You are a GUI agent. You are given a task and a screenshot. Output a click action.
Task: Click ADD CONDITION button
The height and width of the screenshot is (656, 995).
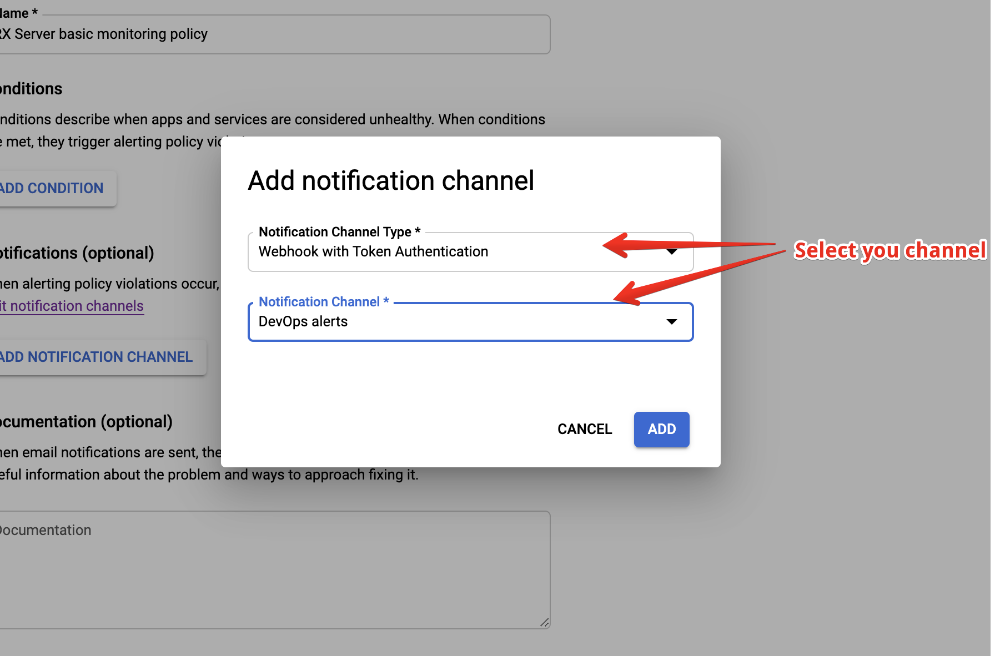[x=52, y=188]
